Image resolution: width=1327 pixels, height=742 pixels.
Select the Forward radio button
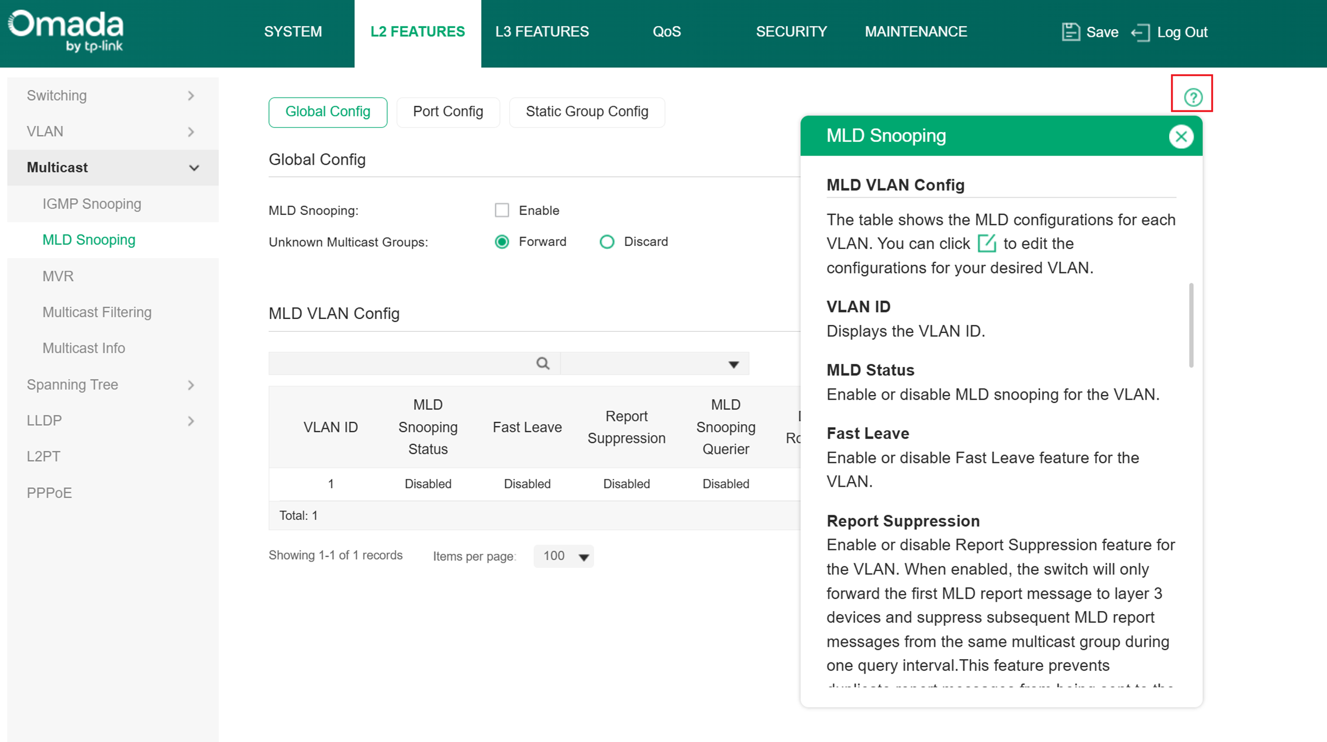tap(502, 242)
